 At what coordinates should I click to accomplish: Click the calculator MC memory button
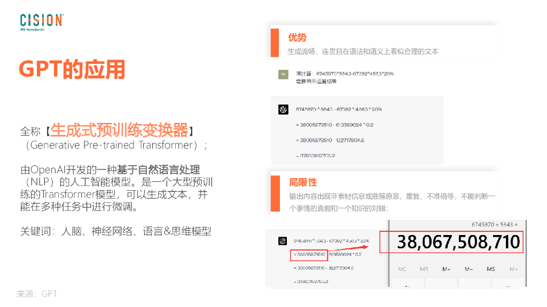click(402, 269)
